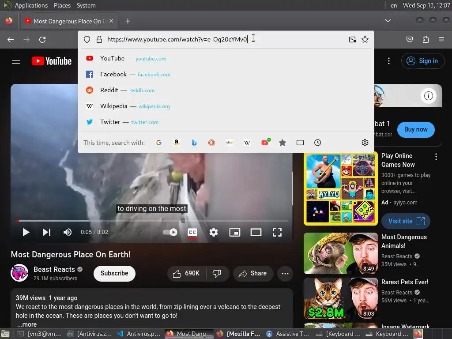Open search settings gear in dropdown
This screenshot has height=339, width=452.
(x=365, y=143)
